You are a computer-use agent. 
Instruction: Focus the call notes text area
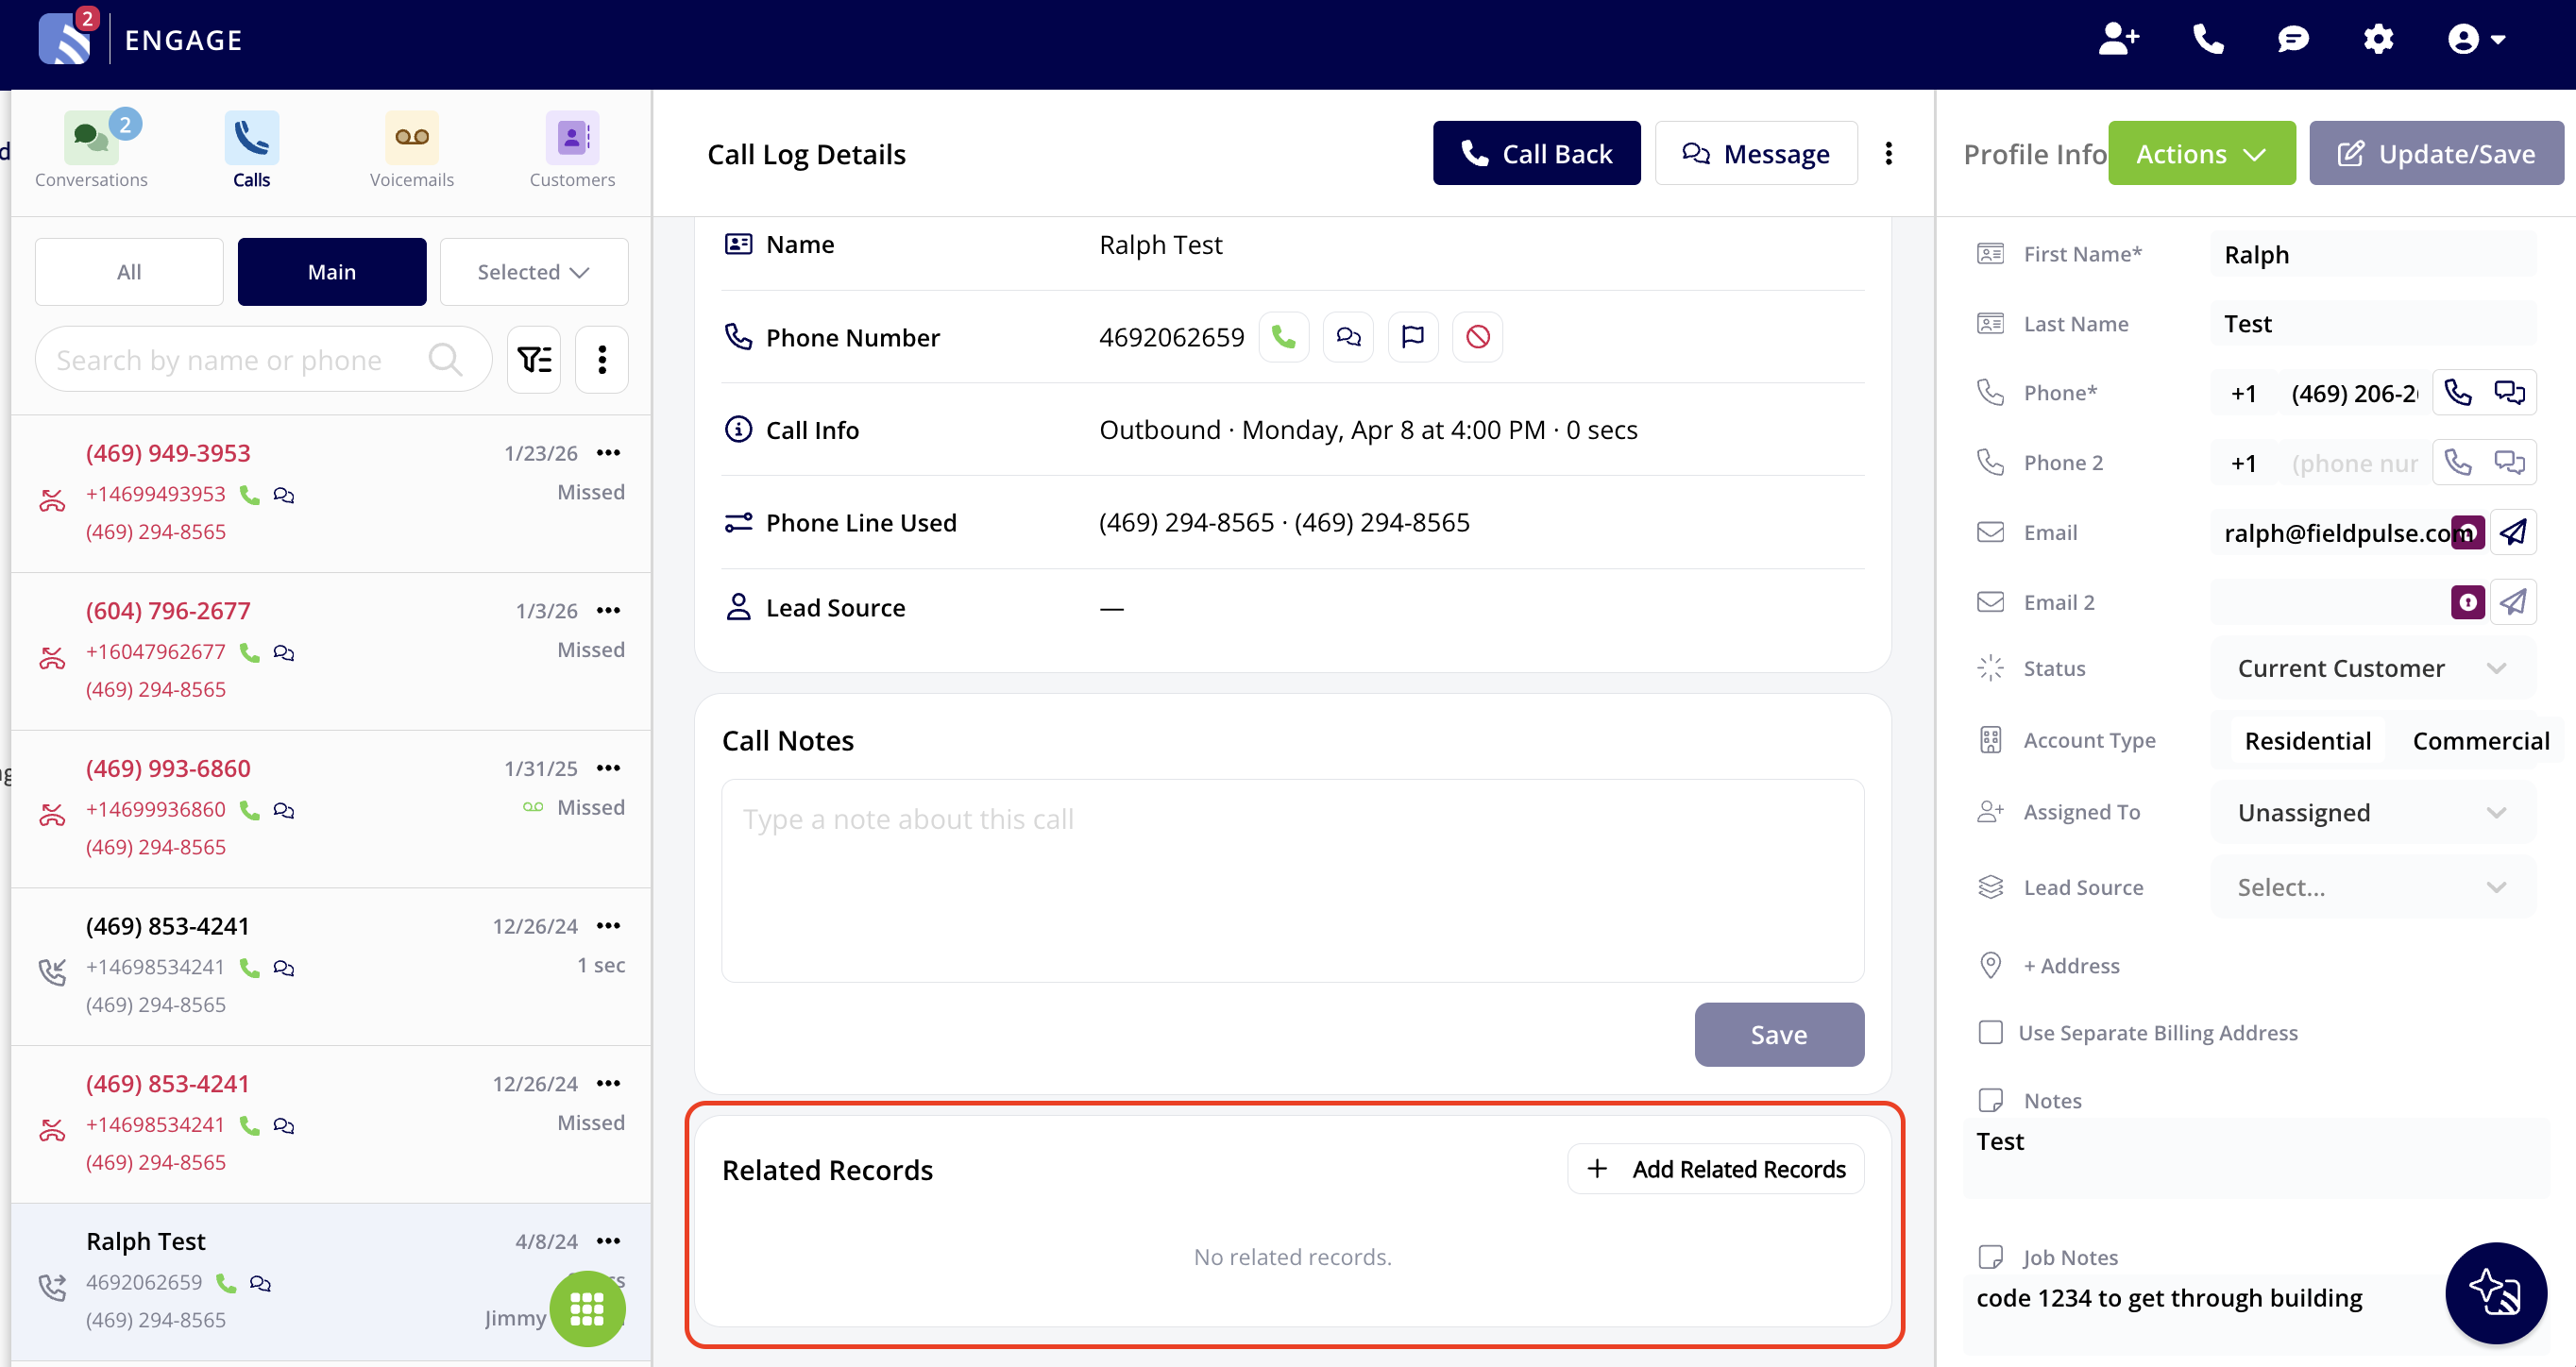pyautogui.click(x=1292, y=880)
